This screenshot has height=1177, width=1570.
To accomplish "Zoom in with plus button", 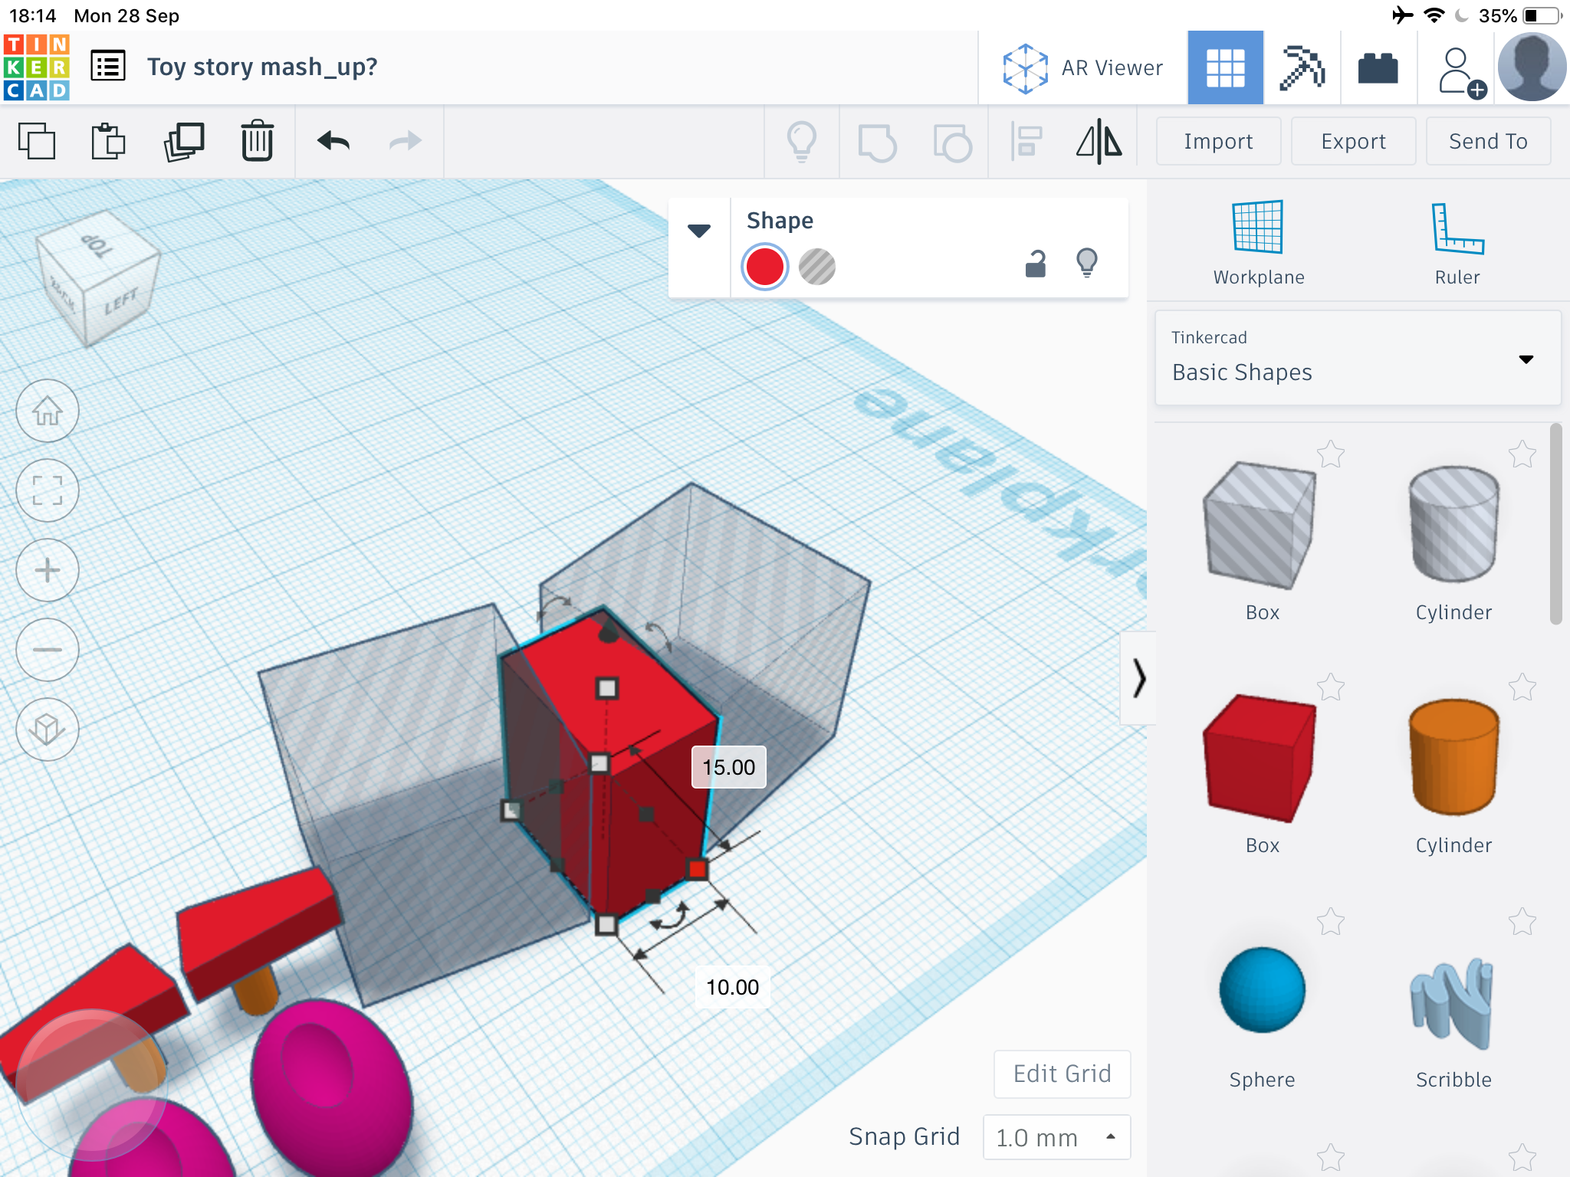I will pyautogui.click(x=48, y=570).
